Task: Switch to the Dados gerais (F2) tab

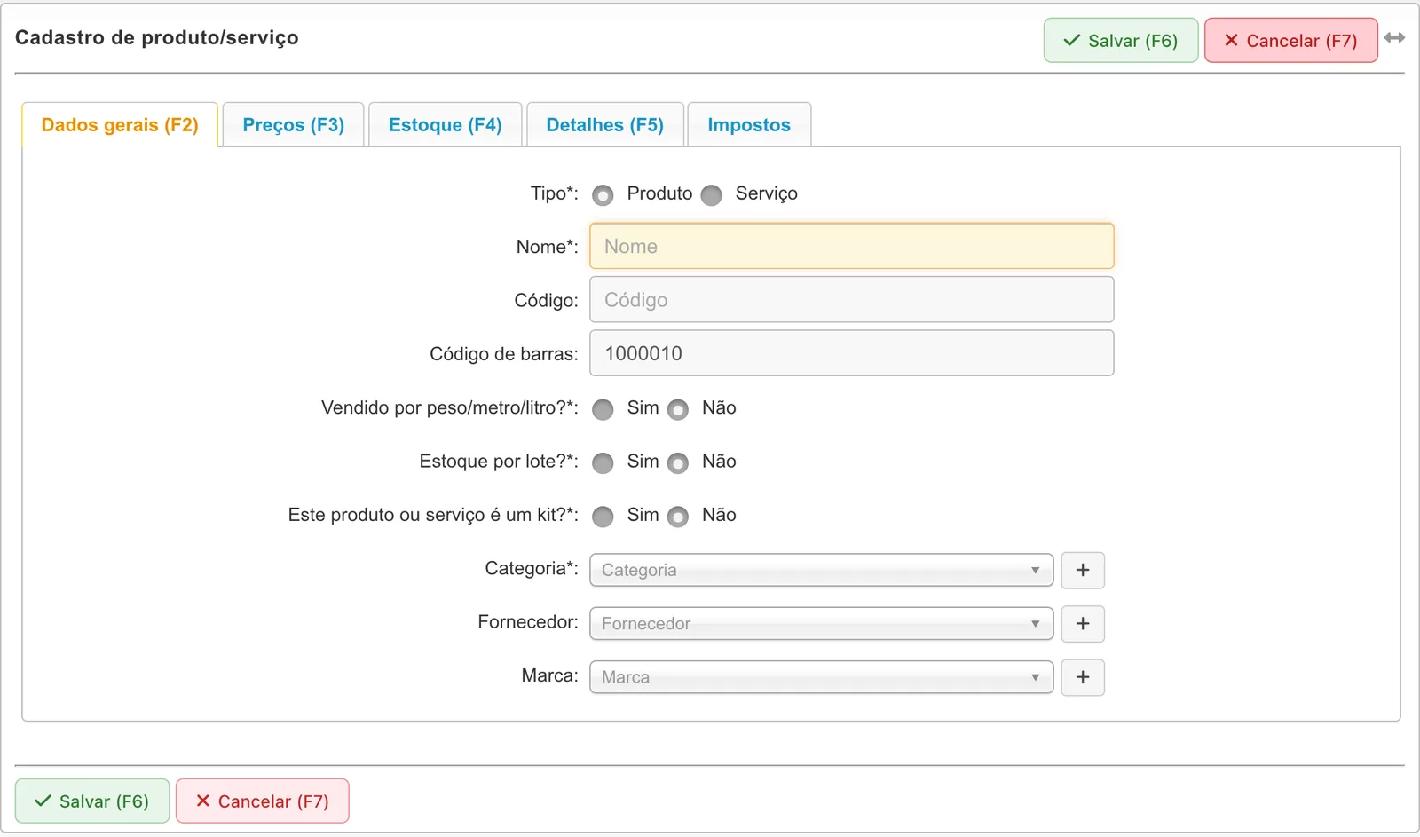Action: click(x=120, y=125)
